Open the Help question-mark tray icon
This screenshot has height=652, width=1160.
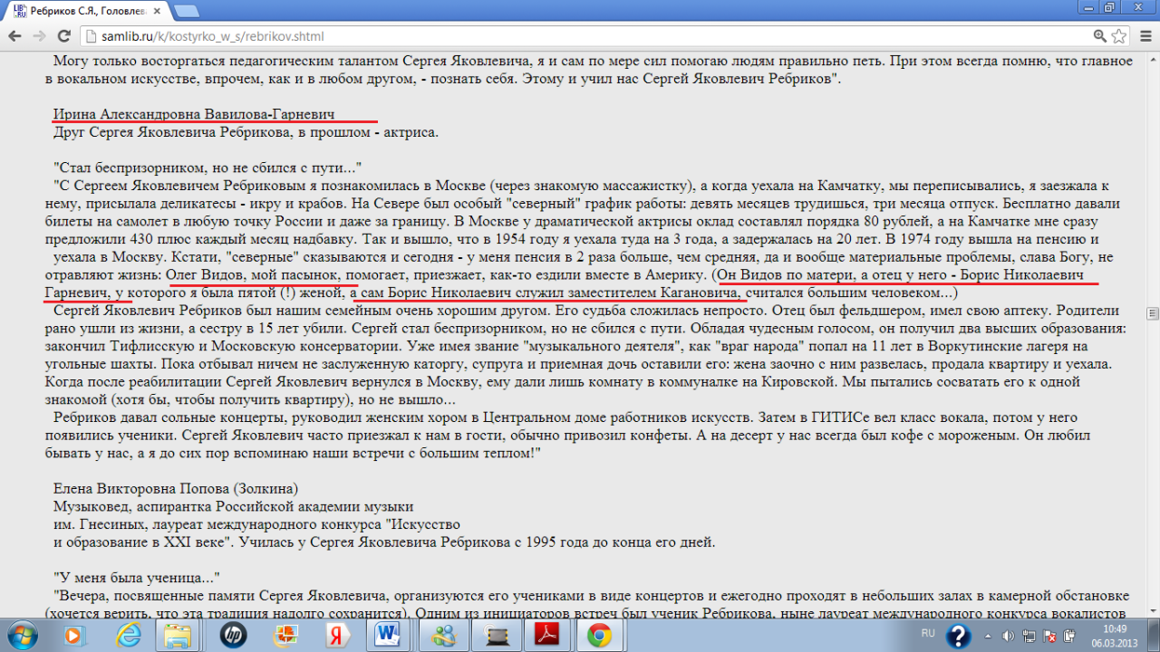click(x=959, y=636)
